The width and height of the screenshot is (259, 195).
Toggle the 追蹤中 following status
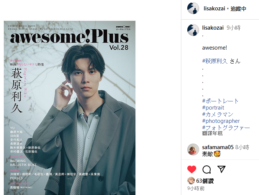(238, 9)
